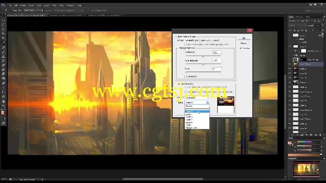This screenshot has height=183, width=326.
Task: Select the Horizontal Type tool
Action: (3, 87)
